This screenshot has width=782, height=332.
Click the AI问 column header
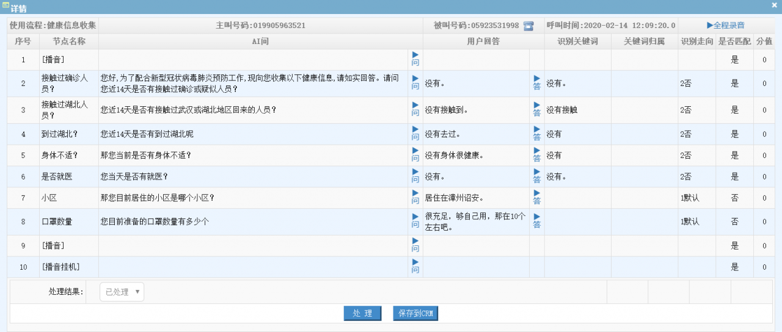point(260,41)
